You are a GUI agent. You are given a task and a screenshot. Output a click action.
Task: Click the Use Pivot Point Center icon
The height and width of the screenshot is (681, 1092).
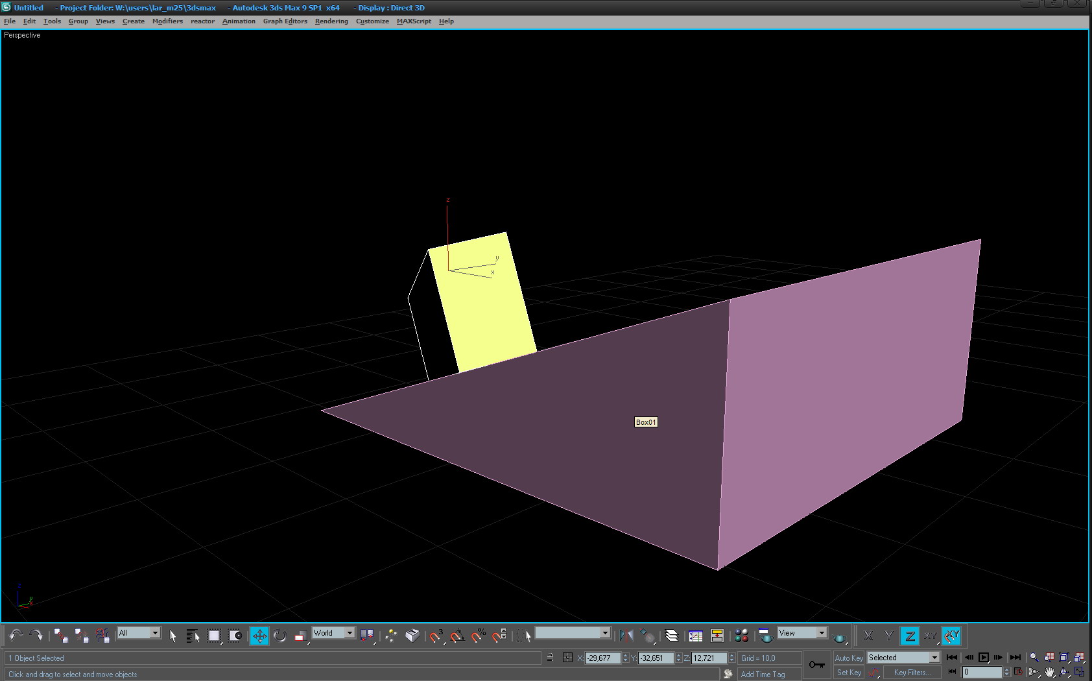coord(367,636)
